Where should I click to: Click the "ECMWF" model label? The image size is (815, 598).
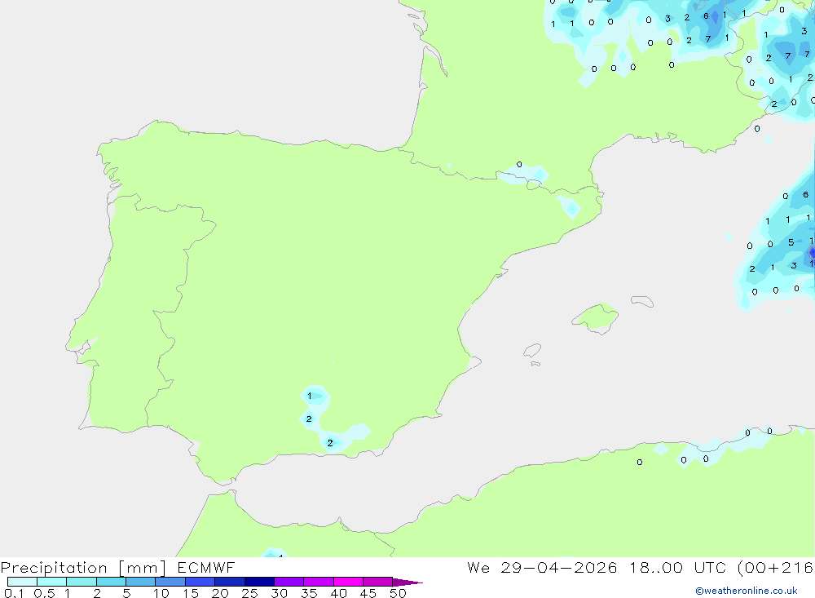(x=206, y=567)
